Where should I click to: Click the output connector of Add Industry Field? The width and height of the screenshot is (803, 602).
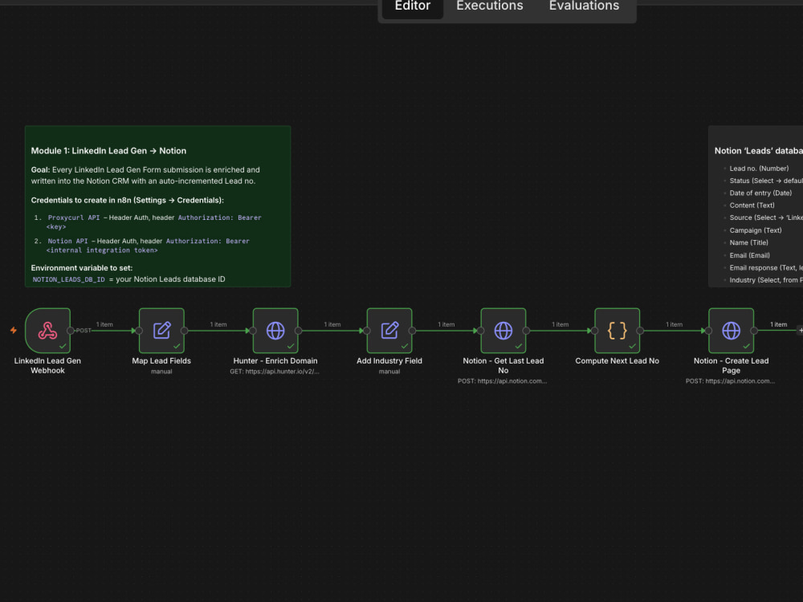(412, 331)
